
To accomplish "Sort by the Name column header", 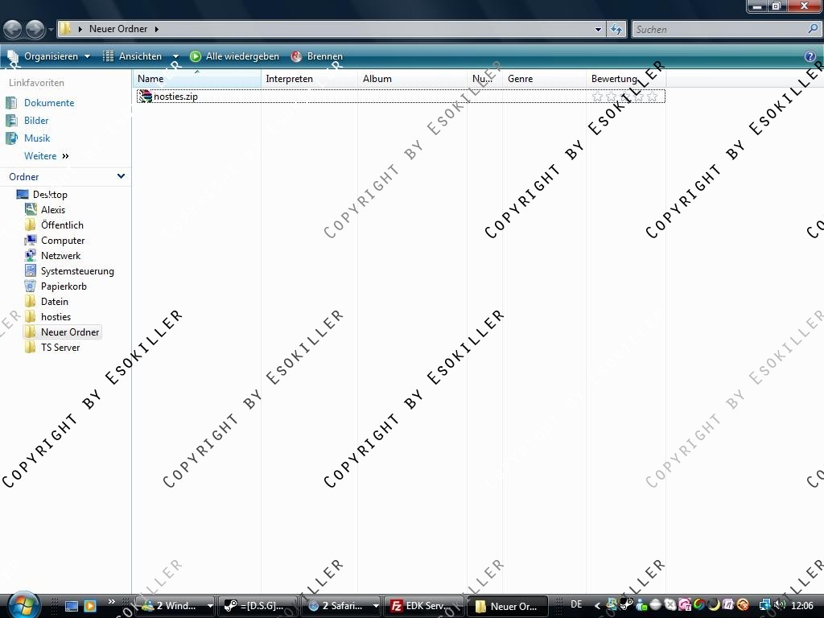I will click(x=196, y=79).
